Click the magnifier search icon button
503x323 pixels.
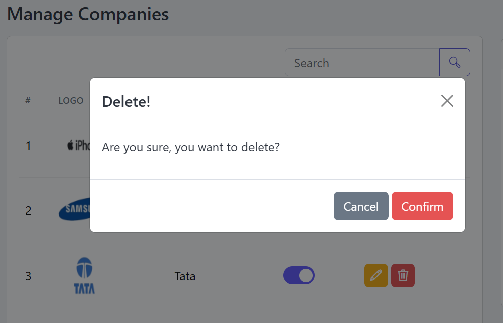point(455,62)
